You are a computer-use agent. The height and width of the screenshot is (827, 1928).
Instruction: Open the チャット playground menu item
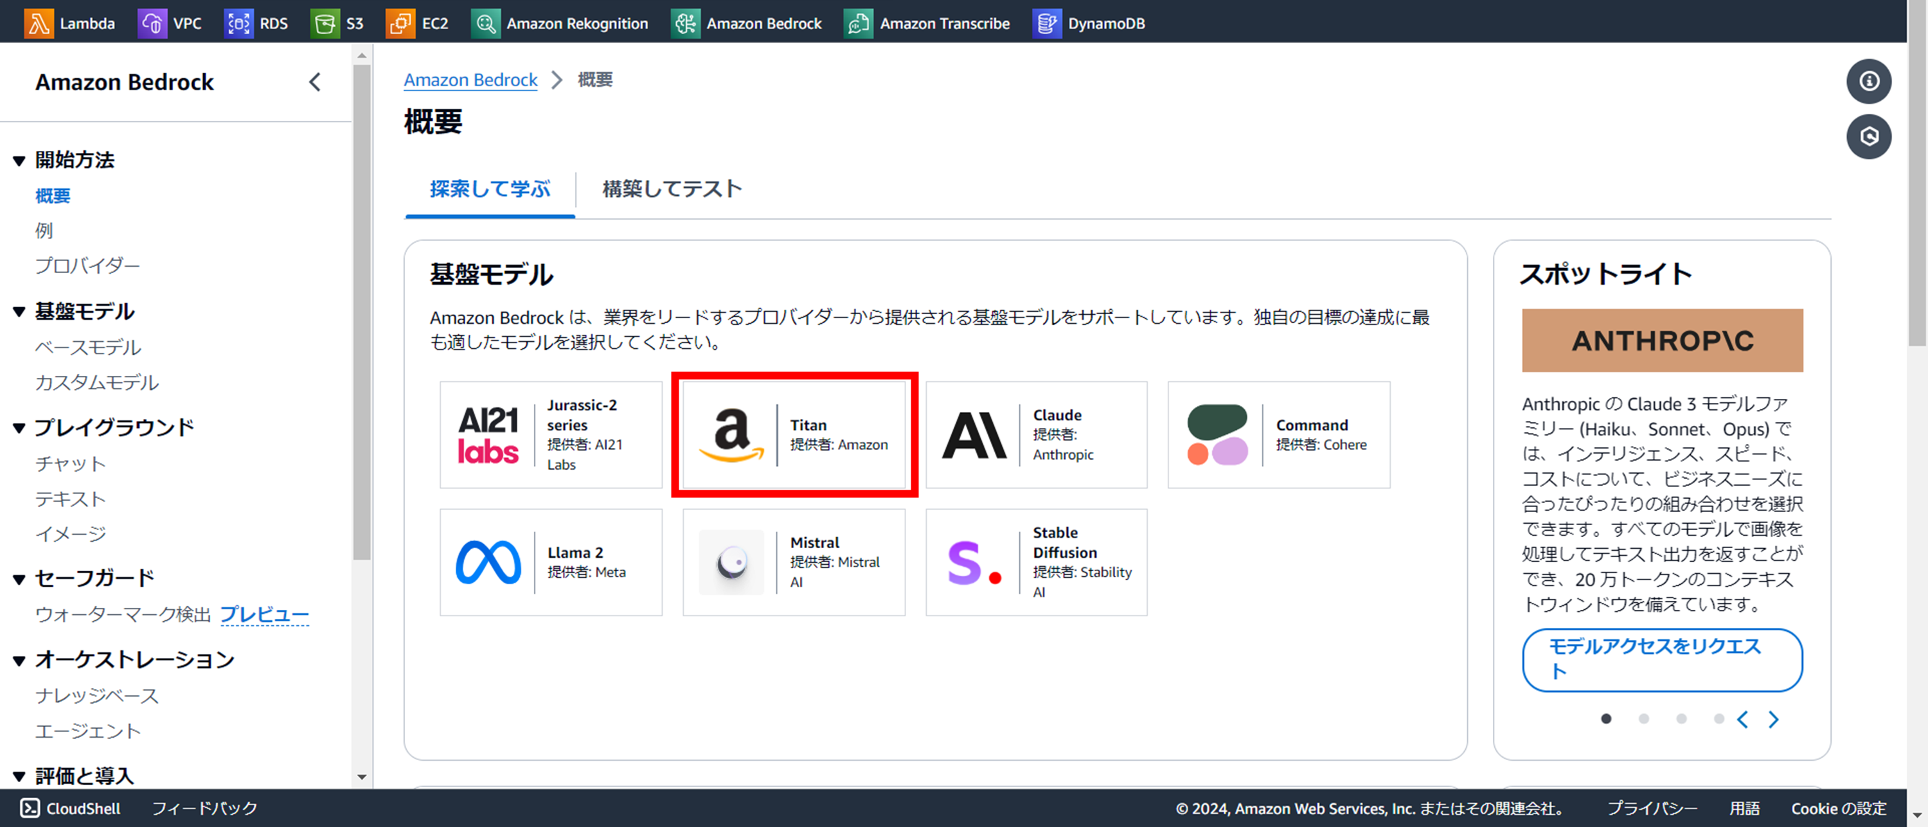pos(70,463)
